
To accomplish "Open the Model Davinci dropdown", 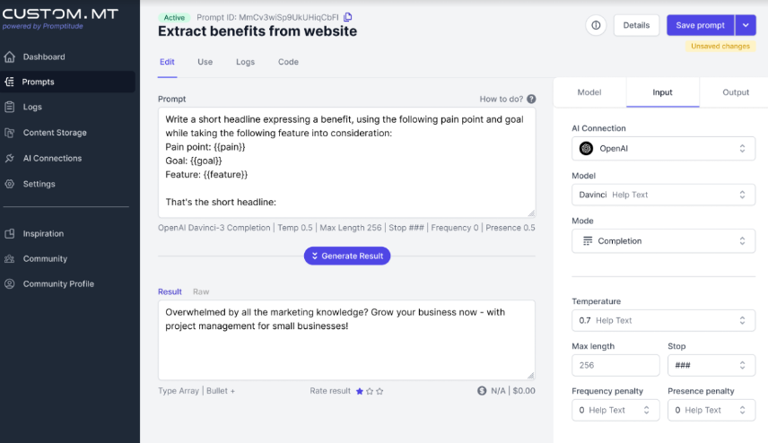I will coord(663,195).
